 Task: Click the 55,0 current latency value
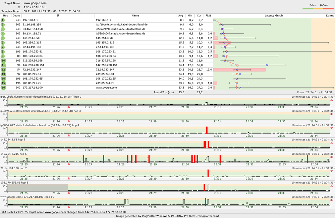[200, 65]
